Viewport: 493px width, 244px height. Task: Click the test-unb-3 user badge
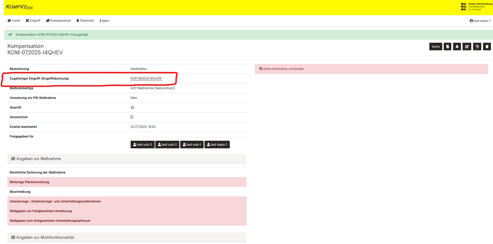click(143, 145)
